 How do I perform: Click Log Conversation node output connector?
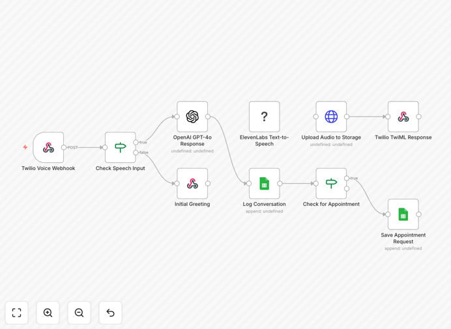click(x=280, y=184)
